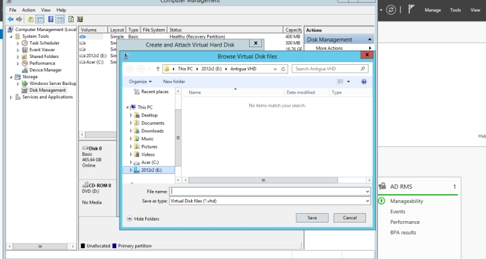Click the Show/Hide Console Tree toolbar icon

[x=40, y=19]
